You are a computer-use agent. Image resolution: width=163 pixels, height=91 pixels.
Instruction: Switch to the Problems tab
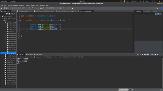(30, 55)
